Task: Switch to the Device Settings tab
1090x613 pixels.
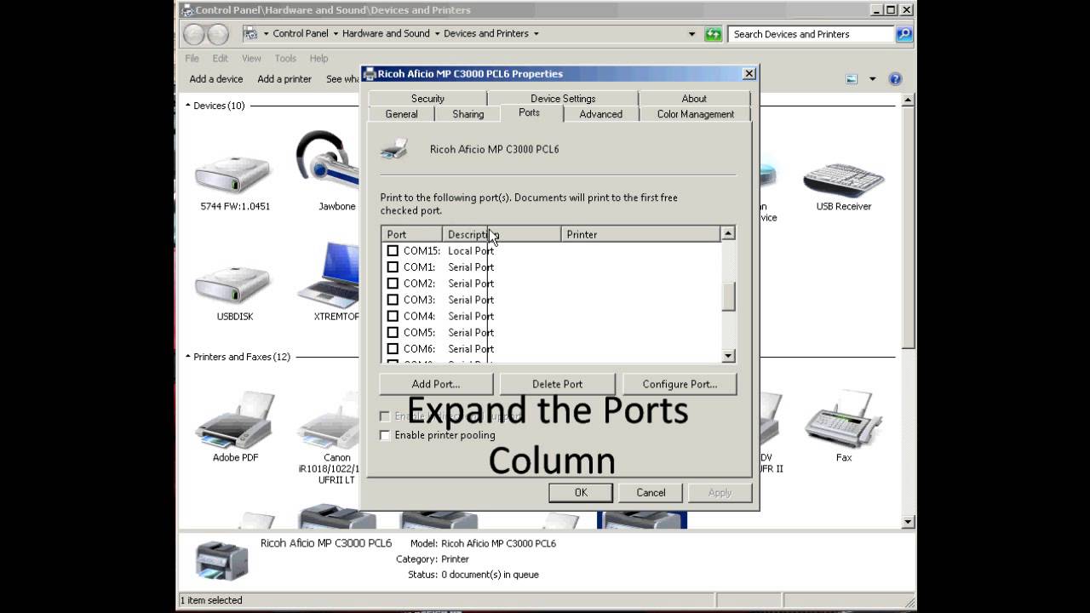Action: (563, 99)
